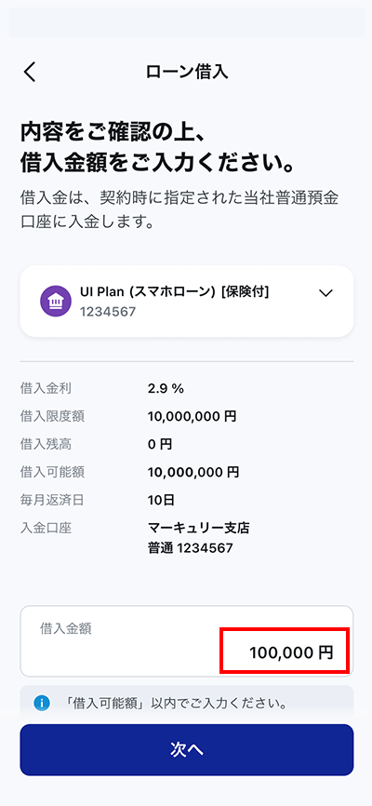Tap the 借入金利 2.9 % value
The height and width of the screenshot is (806, 372).
pos(166,389)
